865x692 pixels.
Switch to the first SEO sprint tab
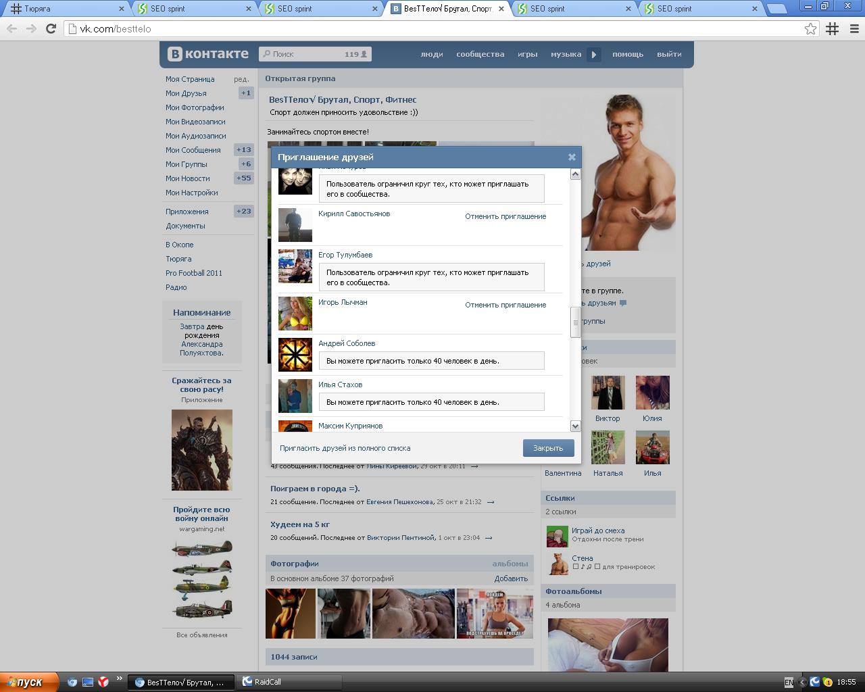[193, 9]
